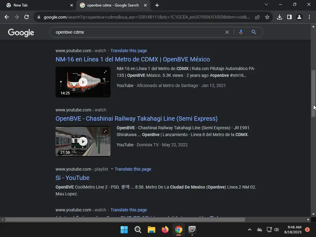Expand the Chashinai Railway video preview
316x237 pixels.
click(x=105, y=131)
